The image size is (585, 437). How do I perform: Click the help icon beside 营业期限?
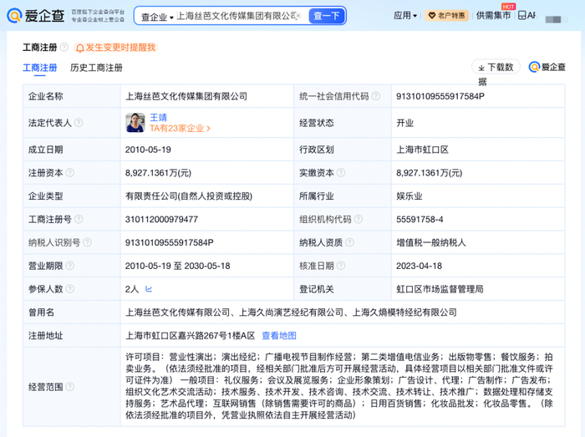point(70,266)
